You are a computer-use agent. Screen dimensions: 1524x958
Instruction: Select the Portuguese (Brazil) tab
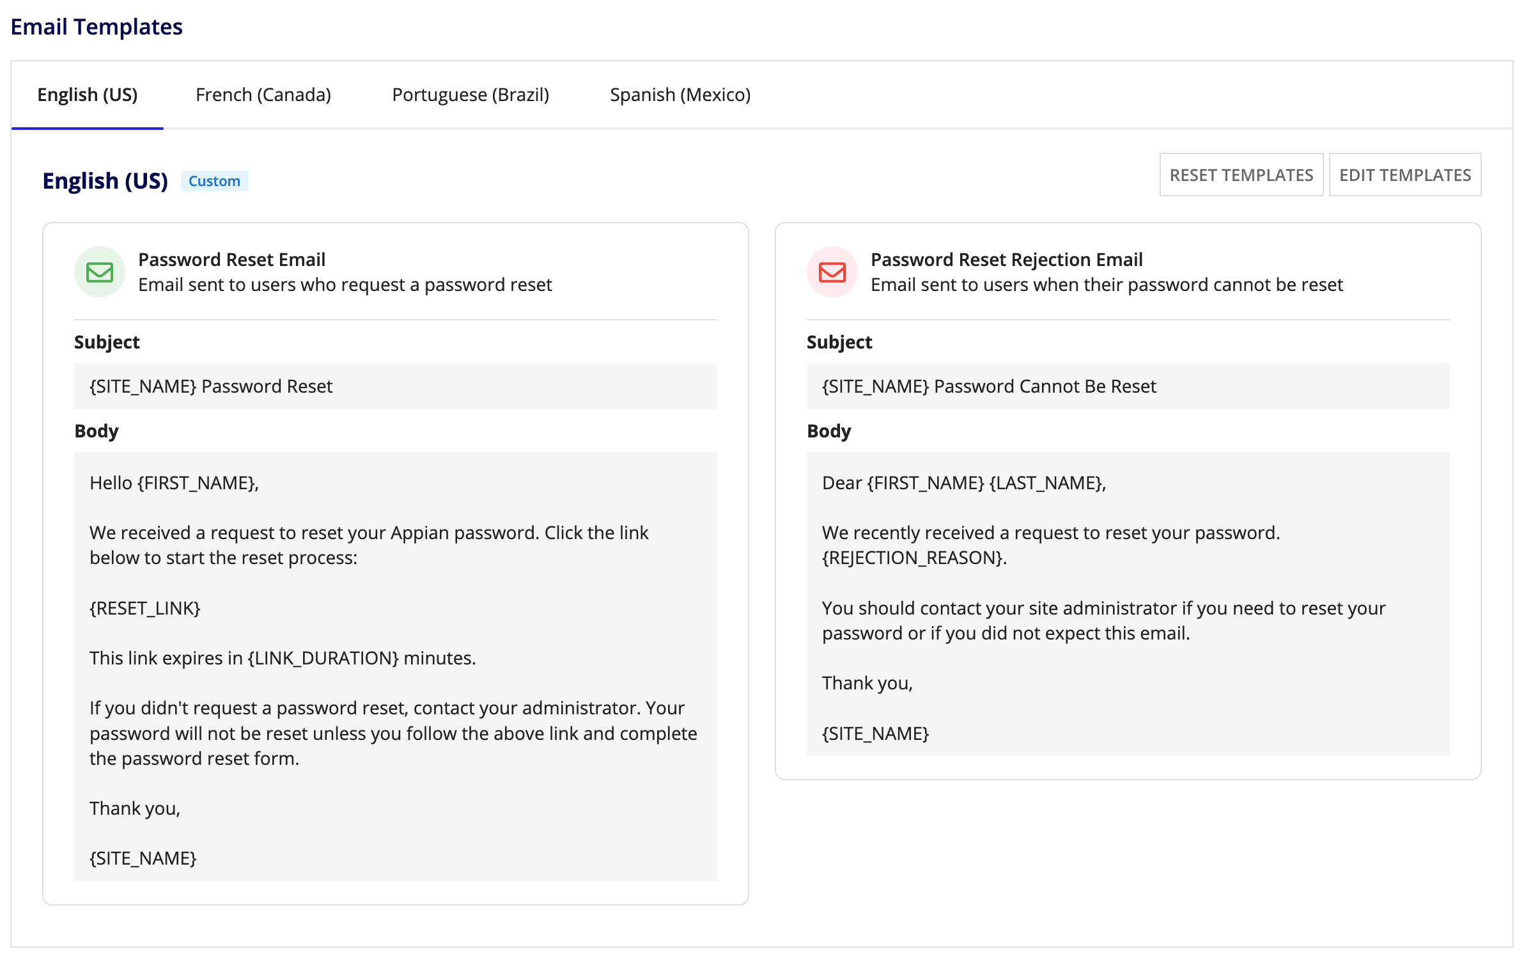470,95
